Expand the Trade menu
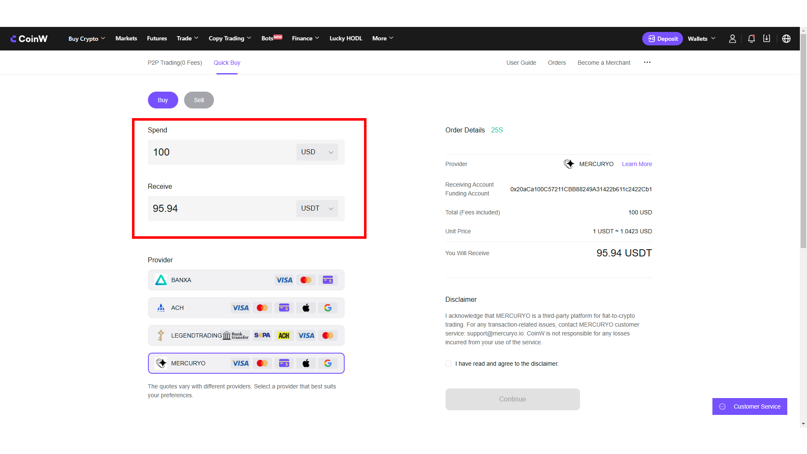Screen dimensions: 807x454 [x=187, y=38]
